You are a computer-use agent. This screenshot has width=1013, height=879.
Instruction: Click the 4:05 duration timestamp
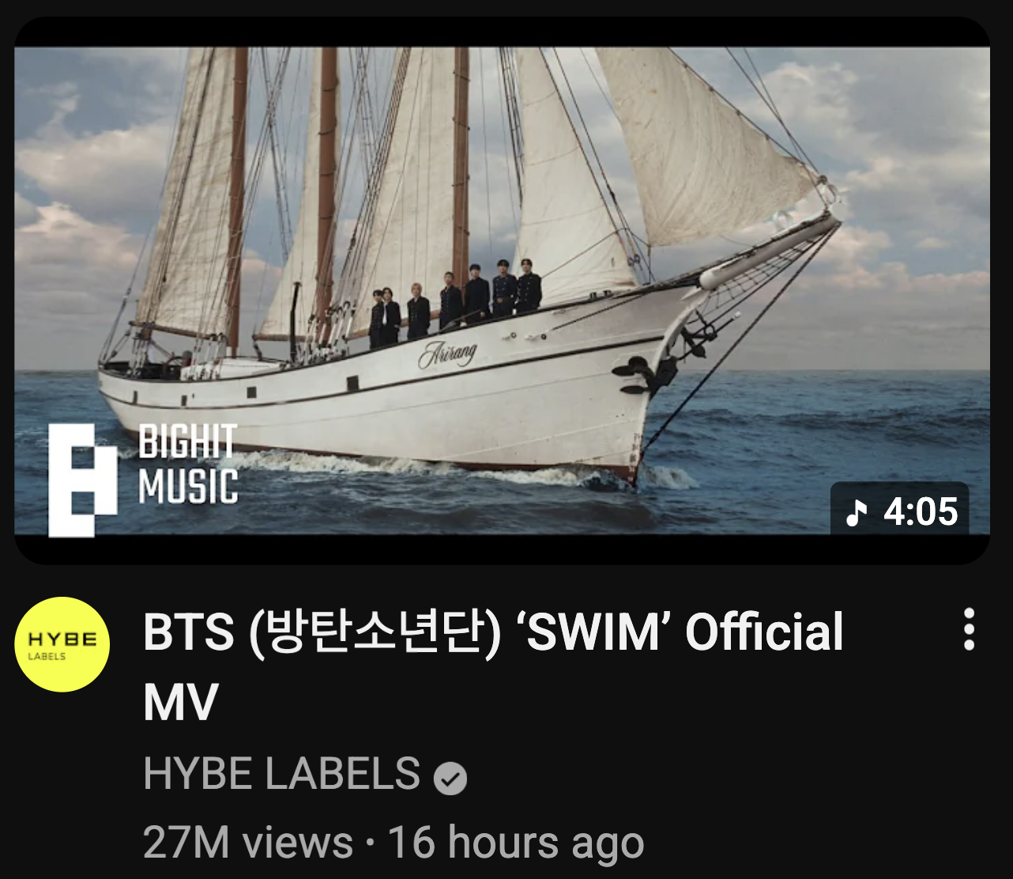pyautogui.click(x=921, y=512)
